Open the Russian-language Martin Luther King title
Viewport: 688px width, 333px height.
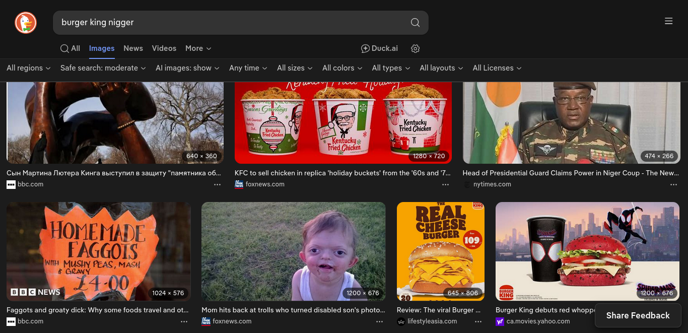click(114, 173)
